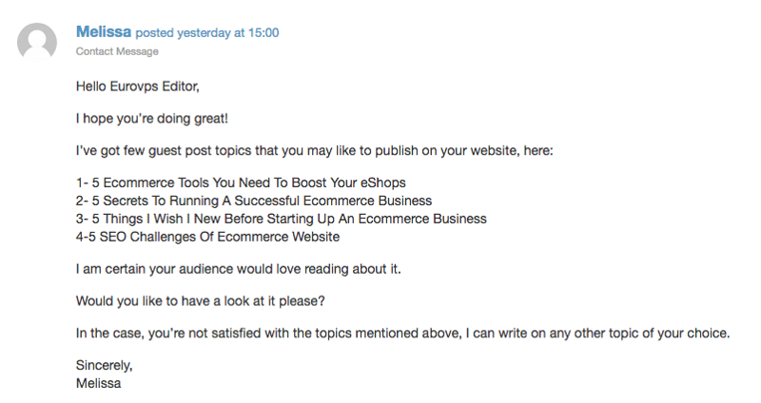Click the 'I am certain your audience' sentence
The image size is (761, 403).
pyautogui.click(x=239, y=269)
